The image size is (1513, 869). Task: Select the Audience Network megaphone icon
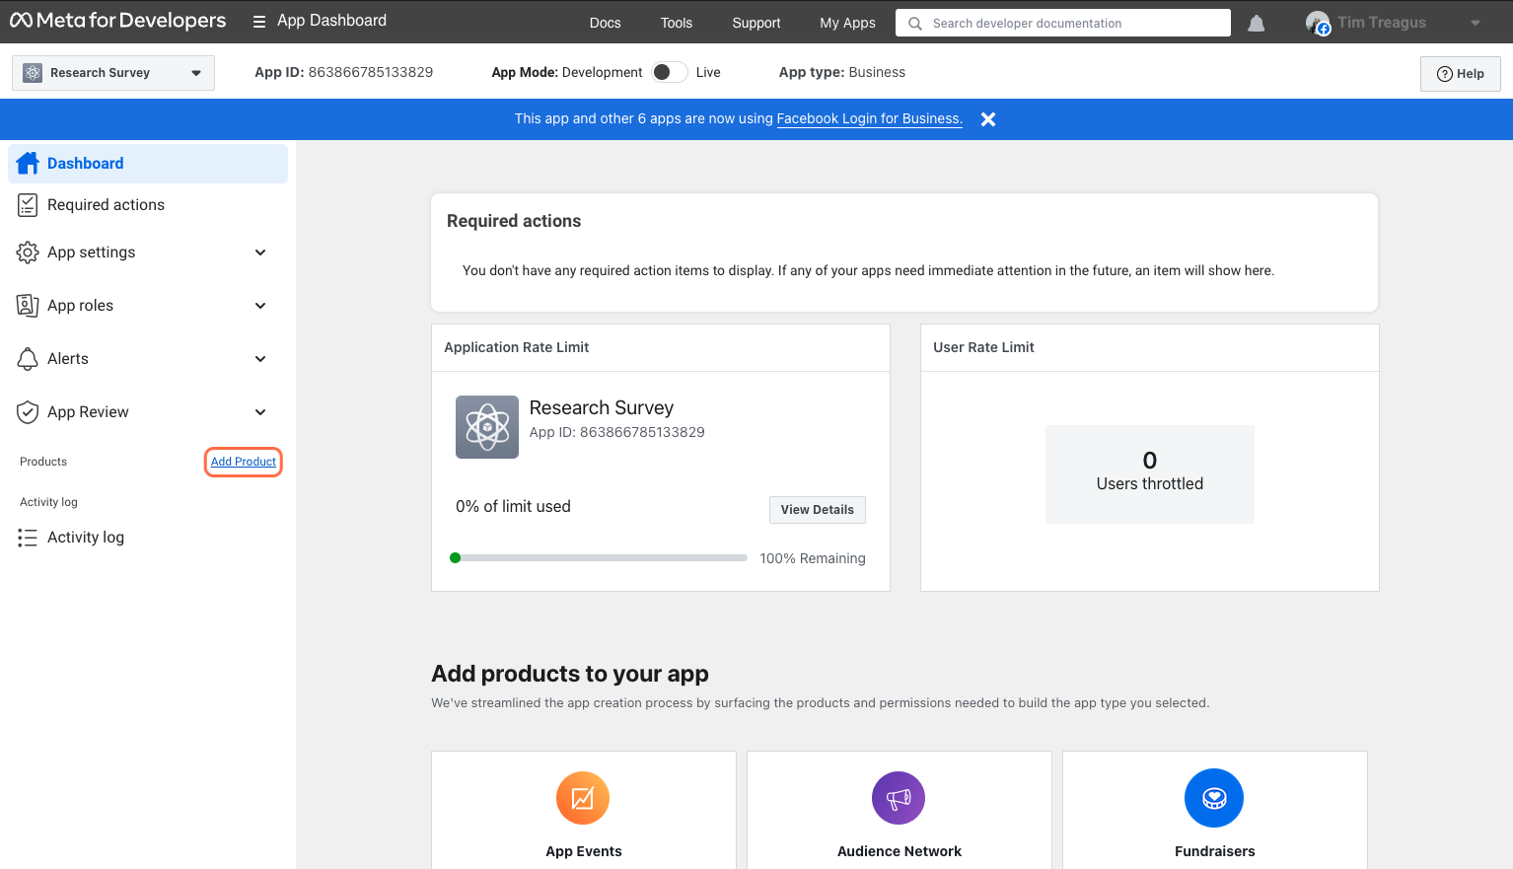point(899,798)
